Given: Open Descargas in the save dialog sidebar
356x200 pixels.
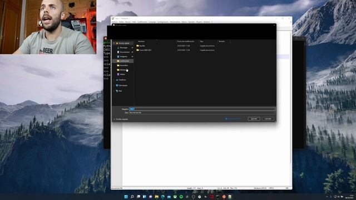Looking at the screenshot, I should pos(123,48).
